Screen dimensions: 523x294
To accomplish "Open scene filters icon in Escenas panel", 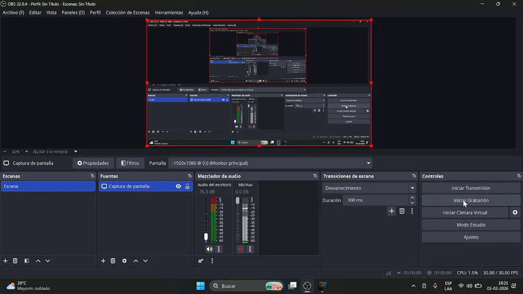I will 27,261.
